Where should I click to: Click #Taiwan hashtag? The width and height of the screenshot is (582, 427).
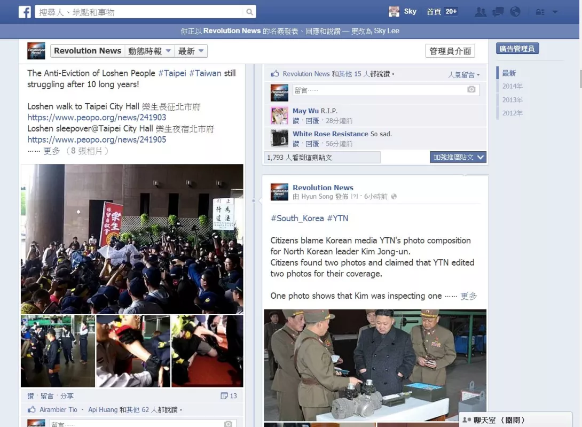click(205, 73)
